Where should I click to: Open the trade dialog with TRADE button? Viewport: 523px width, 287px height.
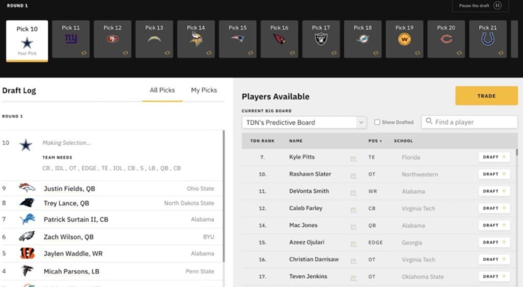point(486,96)
